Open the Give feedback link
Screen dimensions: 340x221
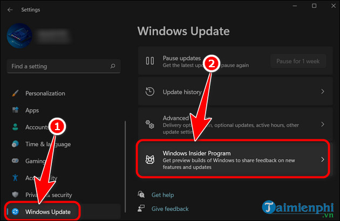170,209
